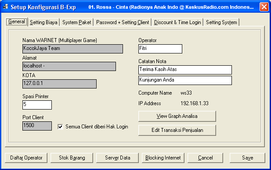This screenshot has height=170, width=271.
Task: Click the Computer Name label
Action: [155, 93]
